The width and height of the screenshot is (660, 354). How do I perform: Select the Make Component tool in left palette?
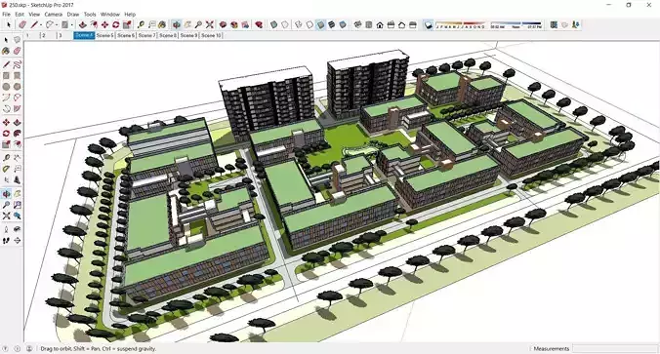tap(17, 40)
